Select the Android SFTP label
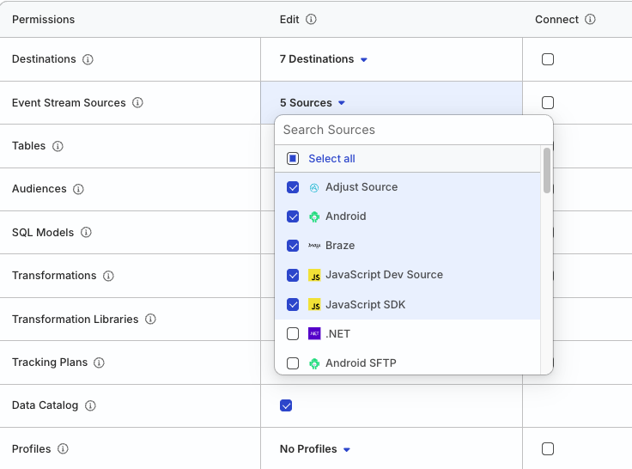The height and width of the screenshot is (469, 632). 361,363
